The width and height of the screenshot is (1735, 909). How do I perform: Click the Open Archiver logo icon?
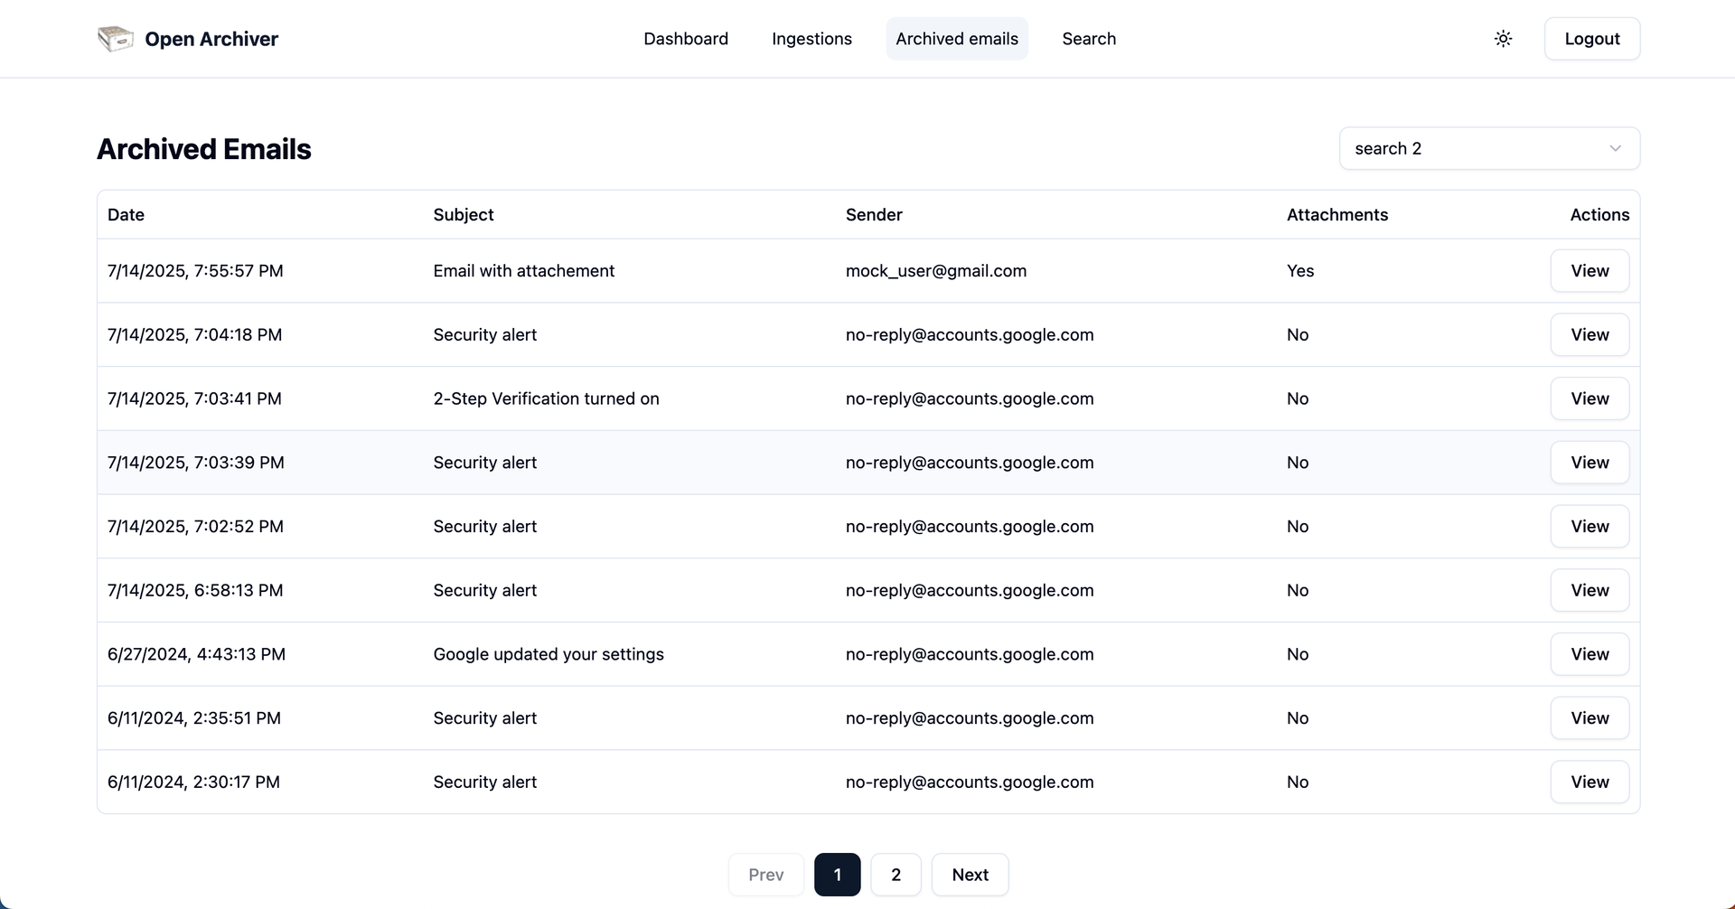(116, 39)
